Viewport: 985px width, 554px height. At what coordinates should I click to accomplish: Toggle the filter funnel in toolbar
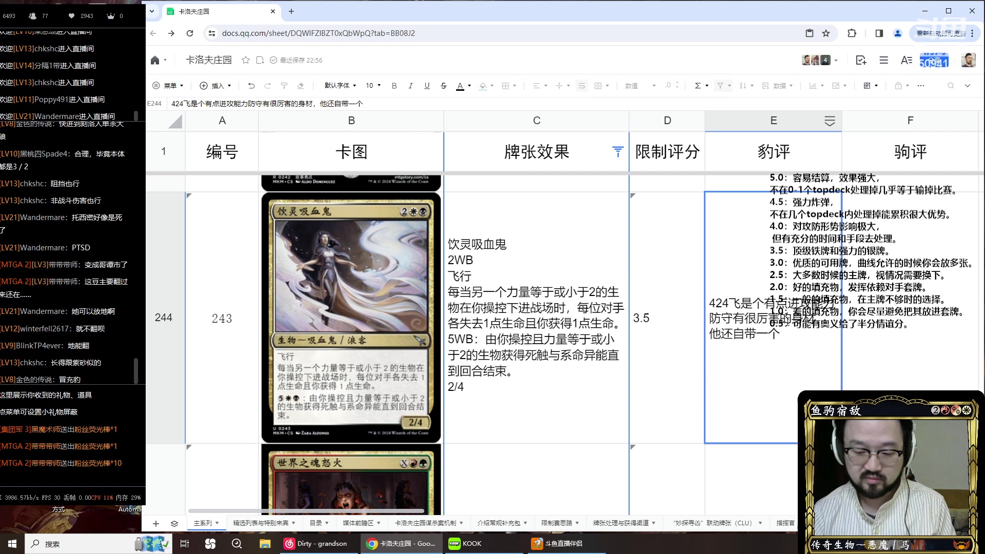[720, 86]
